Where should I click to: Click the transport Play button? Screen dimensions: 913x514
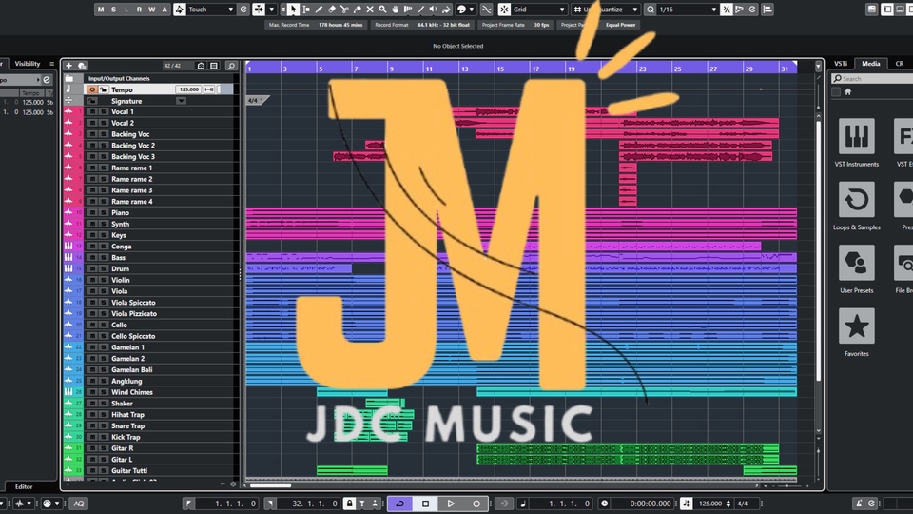coord(451,504)
